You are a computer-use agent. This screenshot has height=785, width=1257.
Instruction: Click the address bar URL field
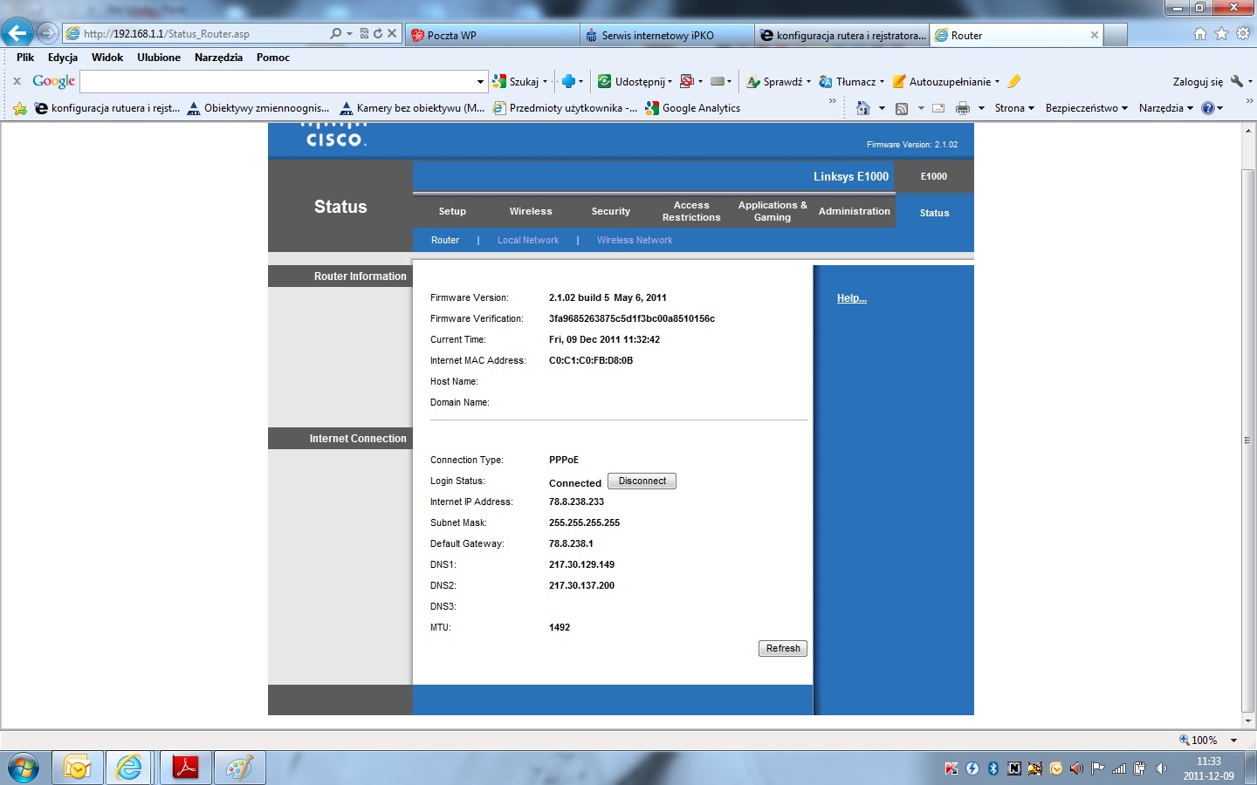pos(196,34)
